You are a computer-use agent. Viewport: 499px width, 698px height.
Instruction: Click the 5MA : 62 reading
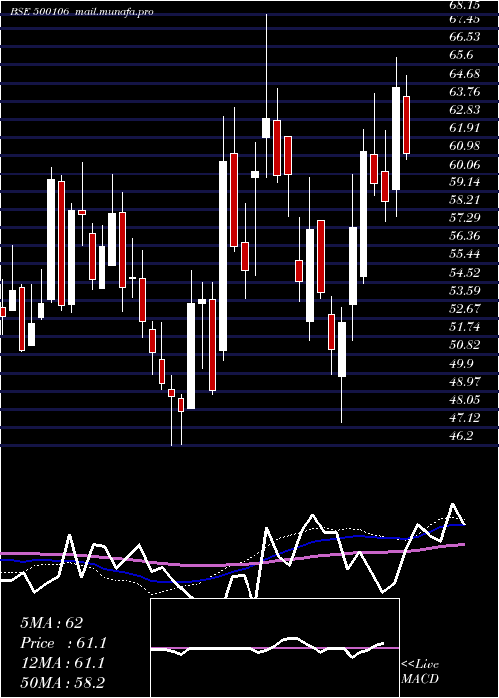click(51, 623)
